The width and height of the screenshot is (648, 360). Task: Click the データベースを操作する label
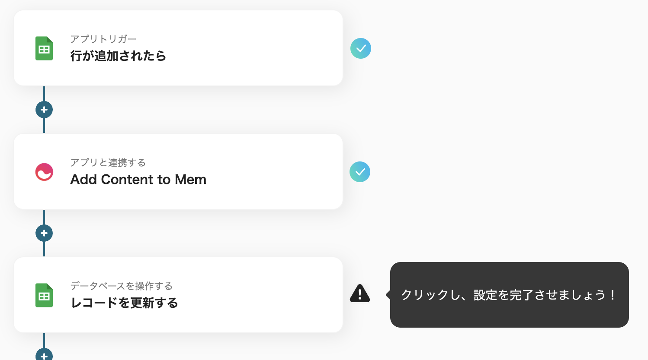[x=122, y=286]
